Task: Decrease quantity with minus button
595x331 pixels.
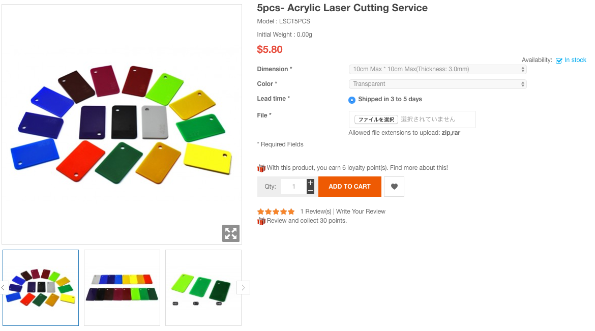Action: pyautogui.click(x=310, y=190)
